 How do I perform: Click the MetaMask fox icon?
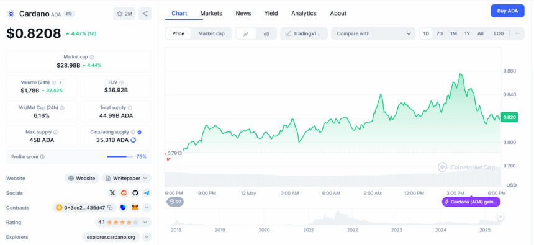click(x=135, y=208)
